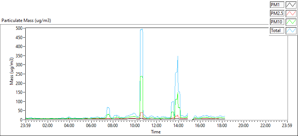Click the Particulate Mass (ug/m3) chart title

[26, 21]
